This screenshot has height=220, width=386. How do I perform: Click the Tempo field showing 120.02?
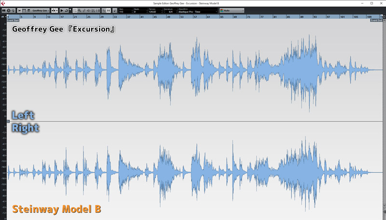154,12
